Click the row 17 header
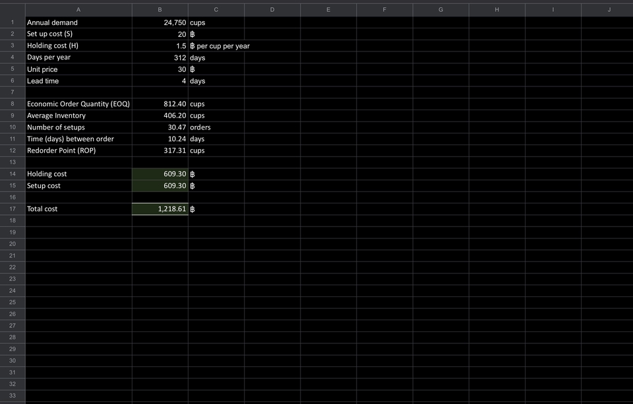Image resolution: width=633 pixels, height=404 pixels. [x=13, y=209]
